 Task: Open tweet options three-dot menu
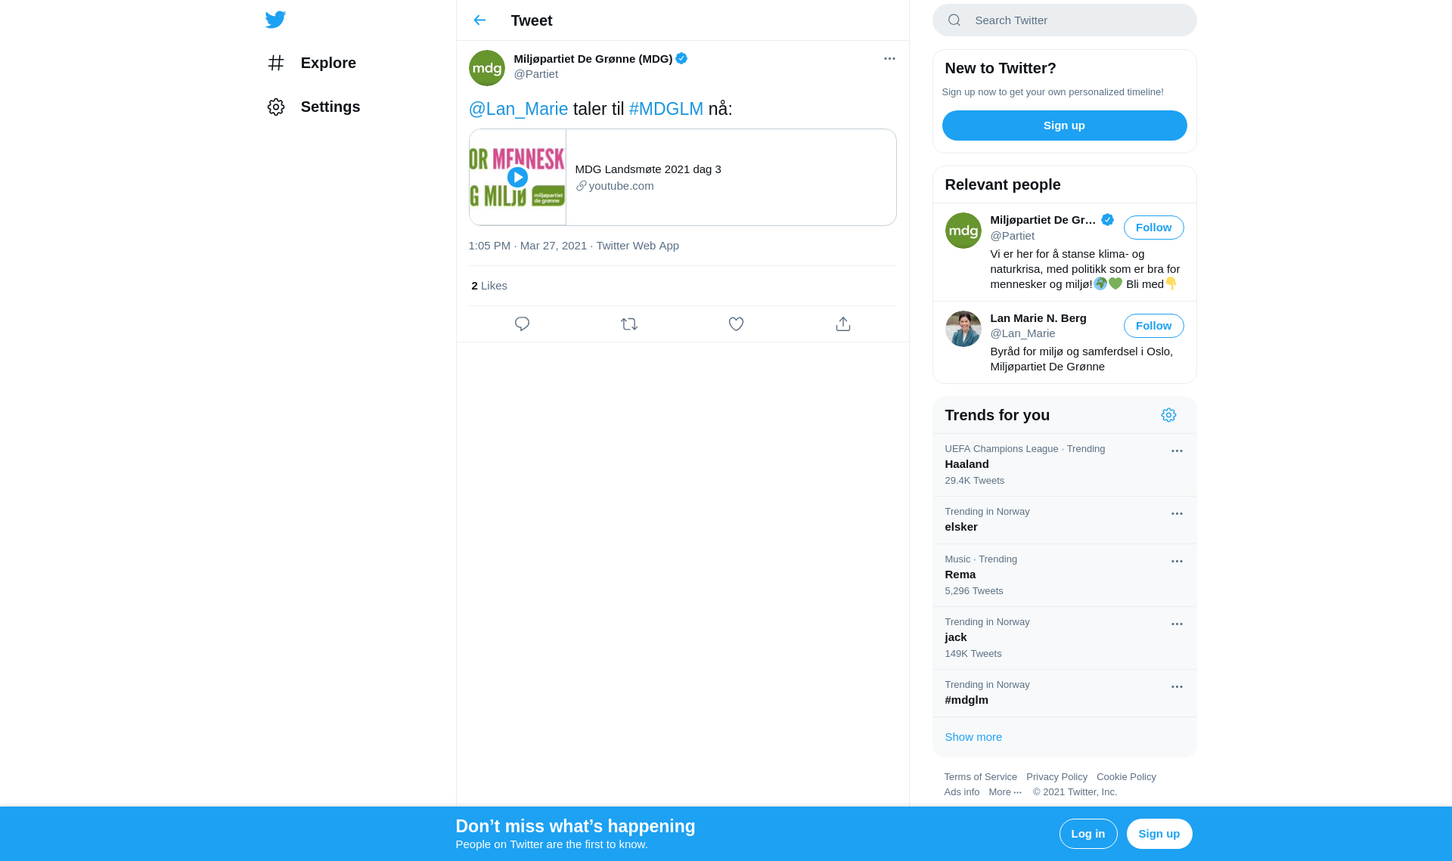tap(889, 59)
